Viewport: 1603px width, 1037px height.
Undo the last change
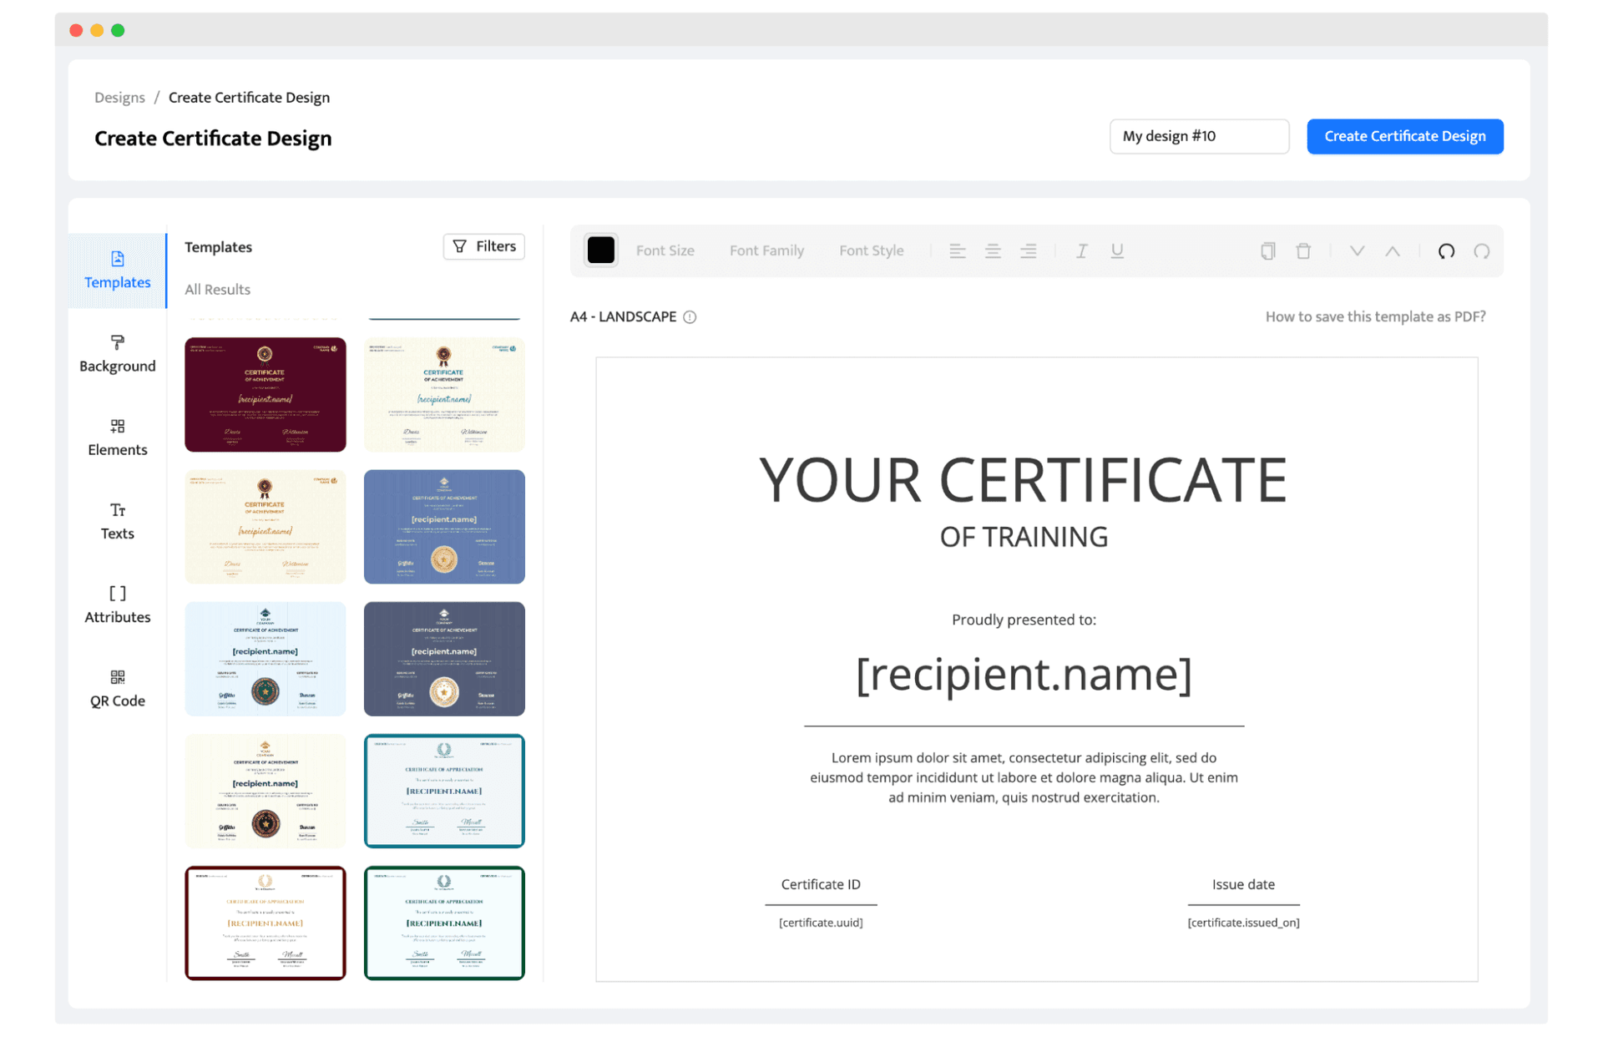point(1446,250)
